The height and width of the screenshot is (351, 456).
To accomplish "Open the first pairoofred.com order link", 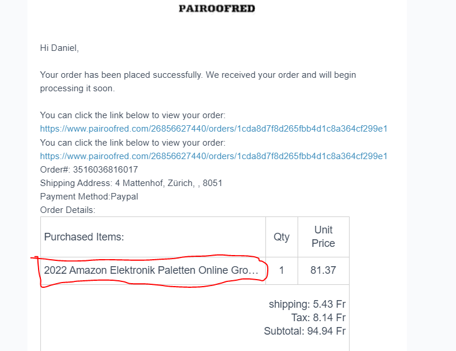I will (x=213, y=129).
